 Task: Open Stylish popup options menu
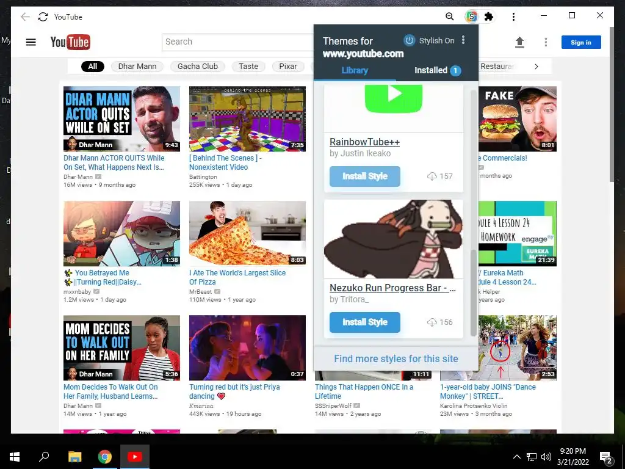click(463, 40)
